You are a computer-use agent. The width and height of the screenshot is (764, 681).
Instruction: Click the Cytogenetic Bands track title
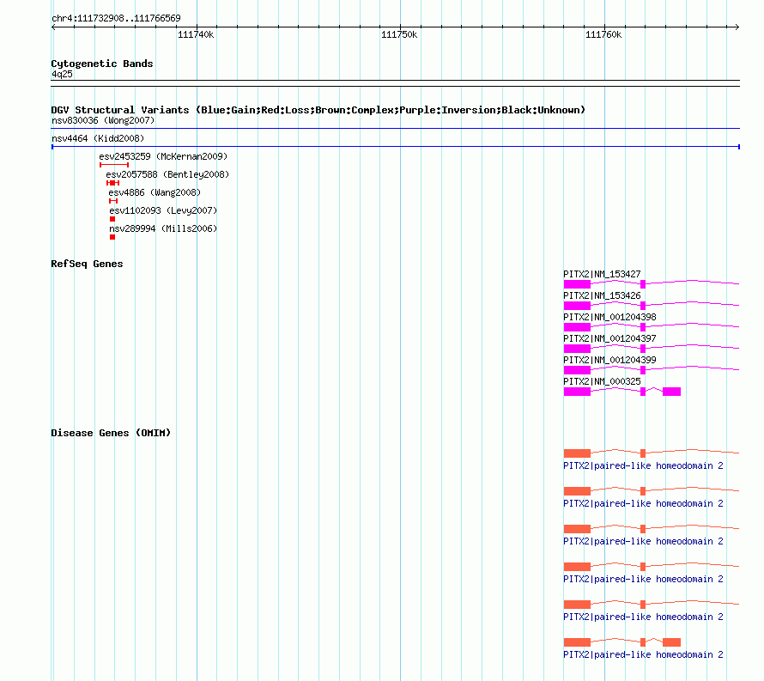[102, 64]
